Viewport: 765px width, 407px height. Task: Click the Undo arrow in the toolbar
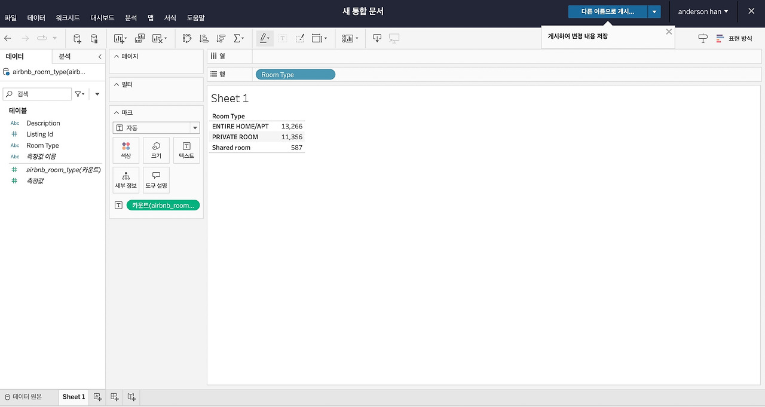pos(8,38)
